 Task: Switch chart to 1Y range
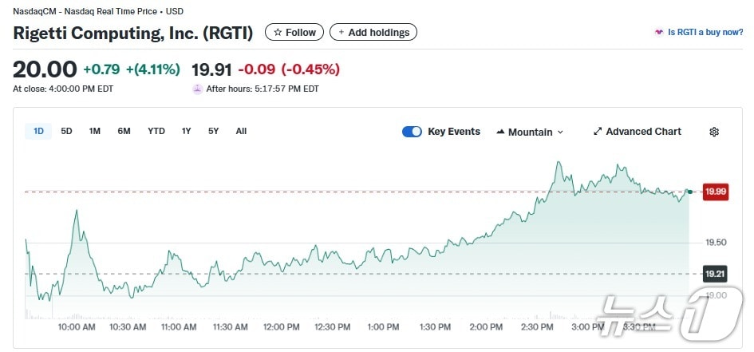coord(186,131)
